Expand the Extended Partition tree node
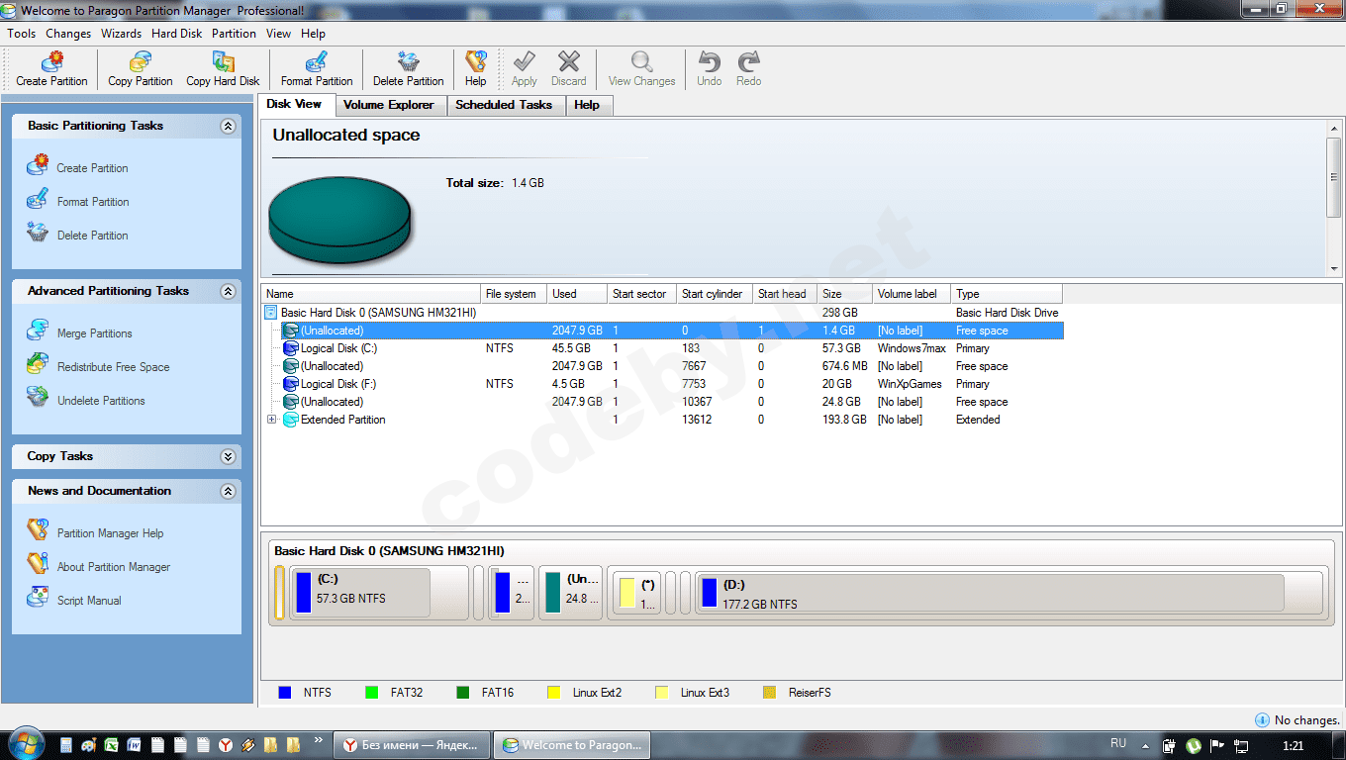The height and width of the screenshot is (760, 1346). click(x=271, y=420)
